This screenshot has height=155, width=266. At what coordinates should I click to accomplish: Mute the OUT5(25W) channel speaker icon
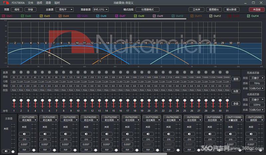[107, 134]
